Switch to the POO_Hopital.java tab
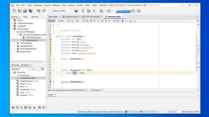The width and height of the screenshot is (209, 117). (93, 17)
